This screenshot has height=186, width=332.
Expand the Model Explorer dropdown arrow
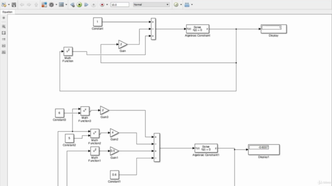[66, 5]
